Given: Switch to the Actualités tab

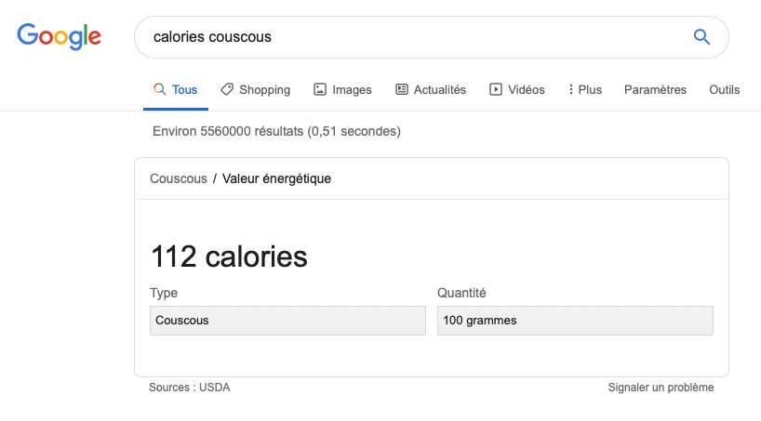Looking at the screenshot, I should [x=439, y=90].
